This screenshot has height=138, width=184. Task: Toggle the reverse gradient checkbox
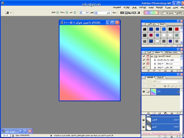click(75, 13)
